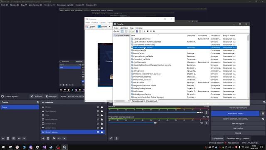The width and height of the screenshot is (266, 150).
Task: Open Windows notification center icon
Action: click(261, 147)
